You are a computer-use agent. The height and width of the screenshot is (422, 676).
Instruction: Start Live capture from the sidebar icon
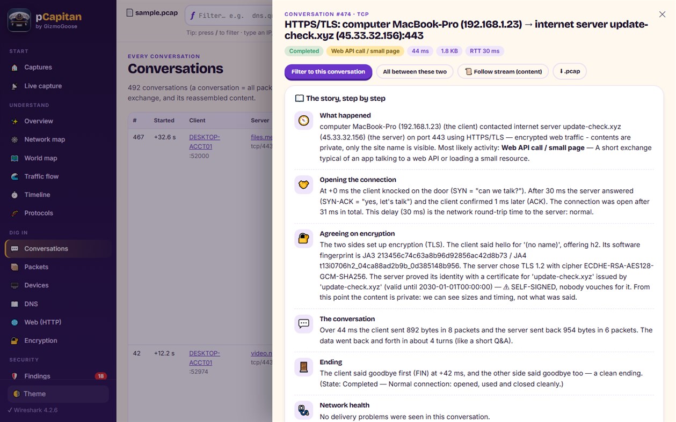(x=14, y=86)
